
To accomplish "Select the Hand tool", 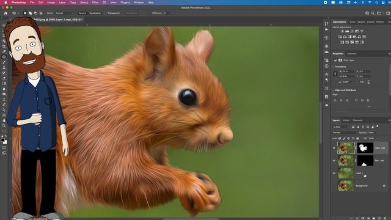I will (4, 120).
